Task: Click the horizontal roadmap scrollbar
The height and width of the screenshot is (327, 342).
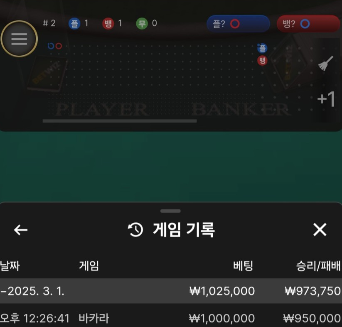Action: (120, 121)
